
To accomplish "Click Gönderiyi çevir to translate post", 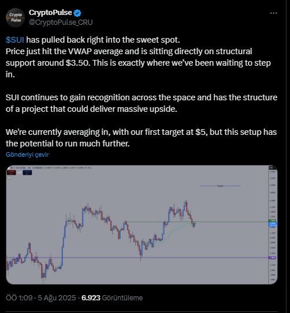I will pos(27,154).
